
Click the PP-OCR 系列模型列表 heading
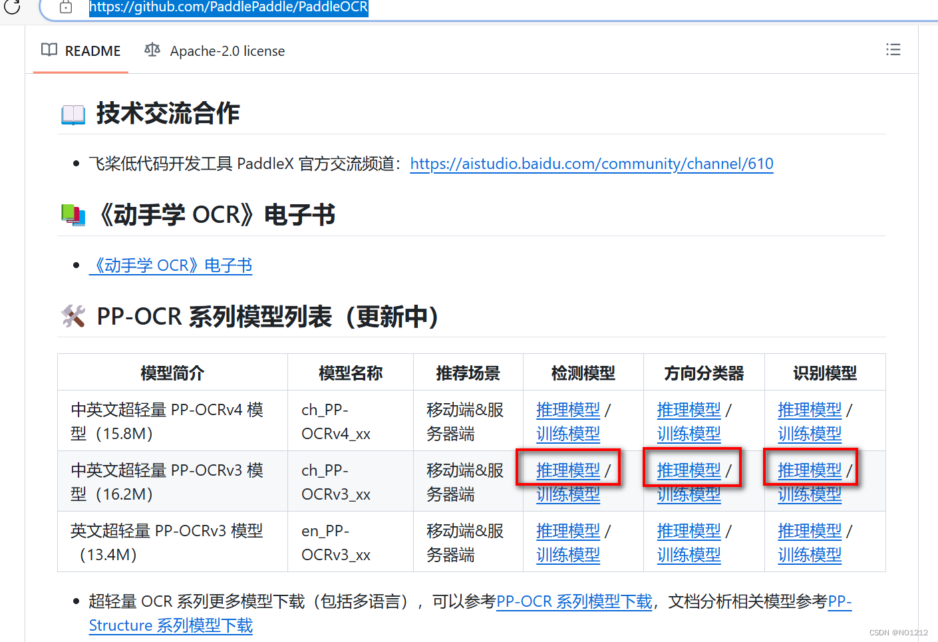point(268,317)
